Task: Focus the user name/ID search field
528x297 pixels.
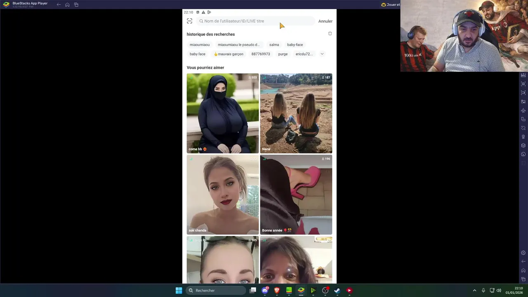Action: (256, 21)
